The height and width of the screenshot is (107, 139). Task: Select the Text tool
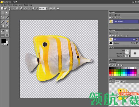coord(7,31)
